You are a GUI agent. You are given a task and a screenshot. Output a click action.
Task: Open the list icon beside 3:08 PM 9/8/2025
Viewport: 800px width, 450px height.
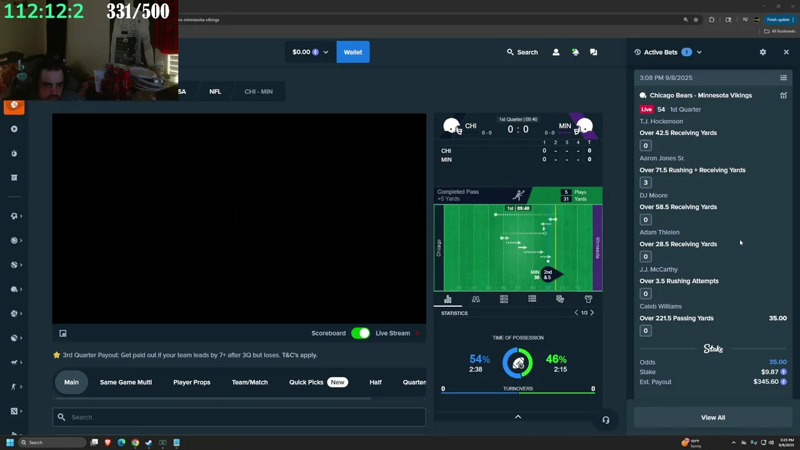tap(783, 78)
